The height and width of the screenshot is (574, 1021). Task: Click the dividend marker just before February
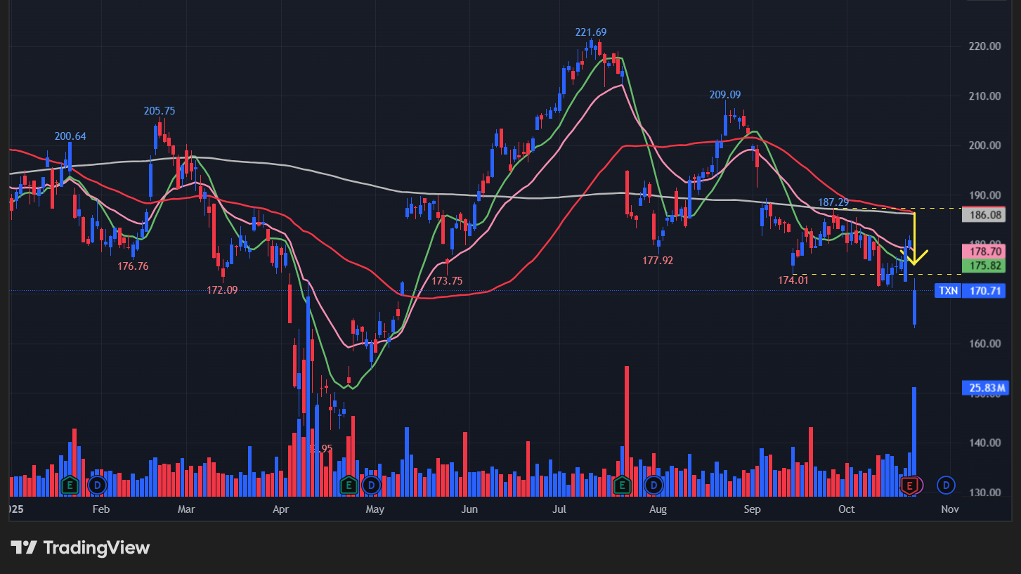coord(96,485)
